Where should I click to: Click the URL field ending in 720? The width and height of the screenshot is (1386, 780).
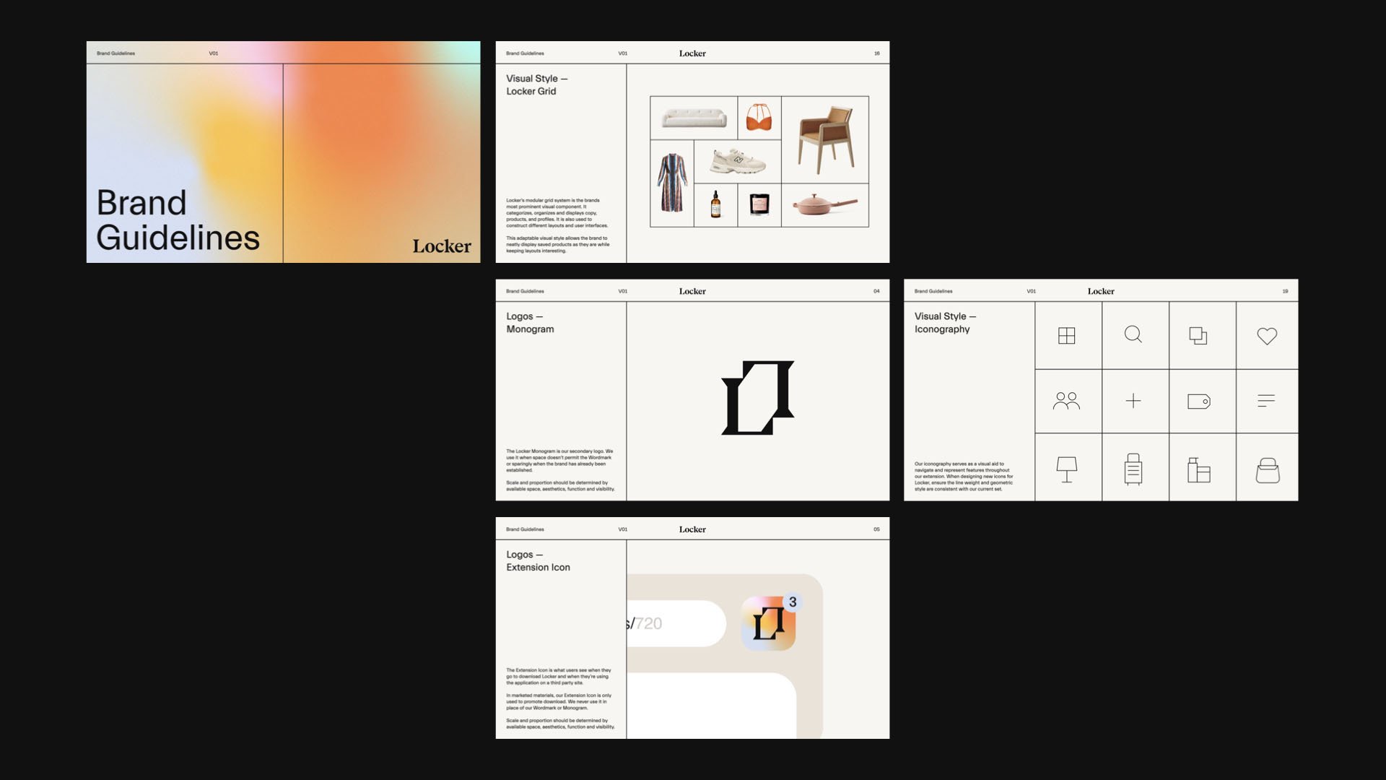point(675,623)
